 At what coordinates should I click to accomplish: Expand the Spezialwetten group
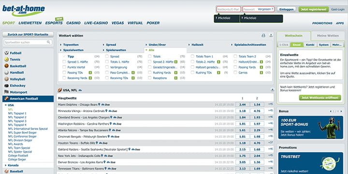(72, 50)
